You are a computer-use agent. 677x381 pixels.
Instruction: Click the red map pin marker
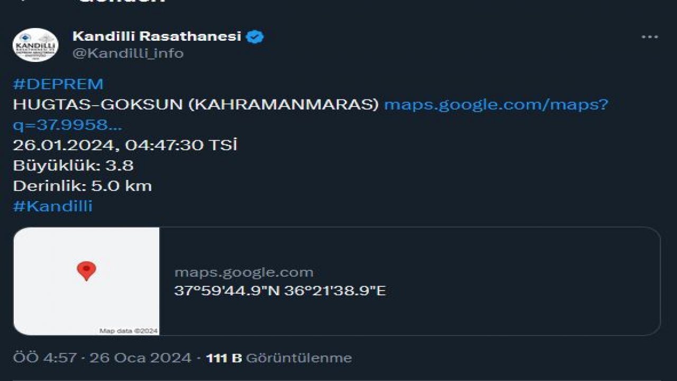86,272
